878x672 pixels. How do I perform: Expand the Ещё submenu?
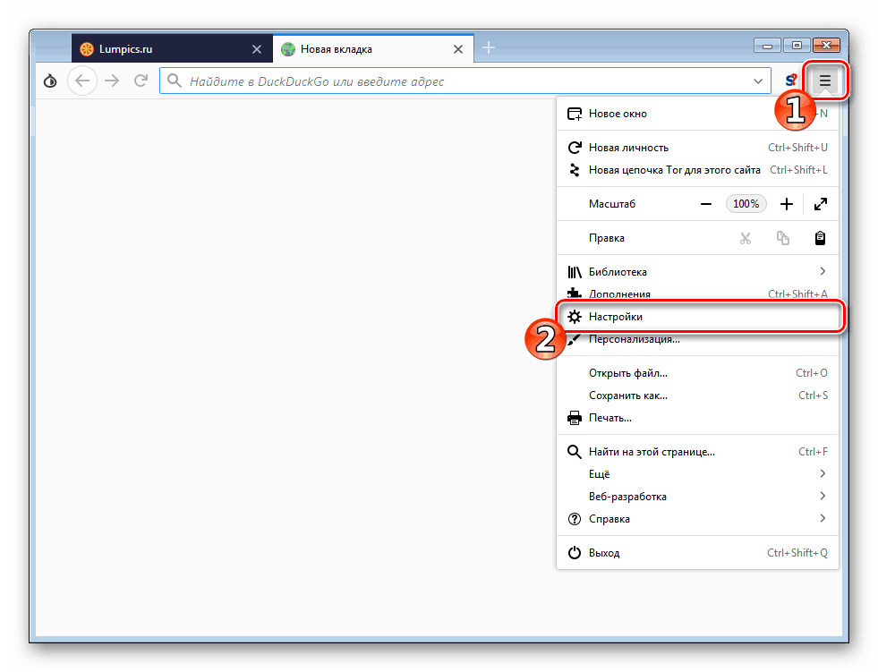point(697,473)
